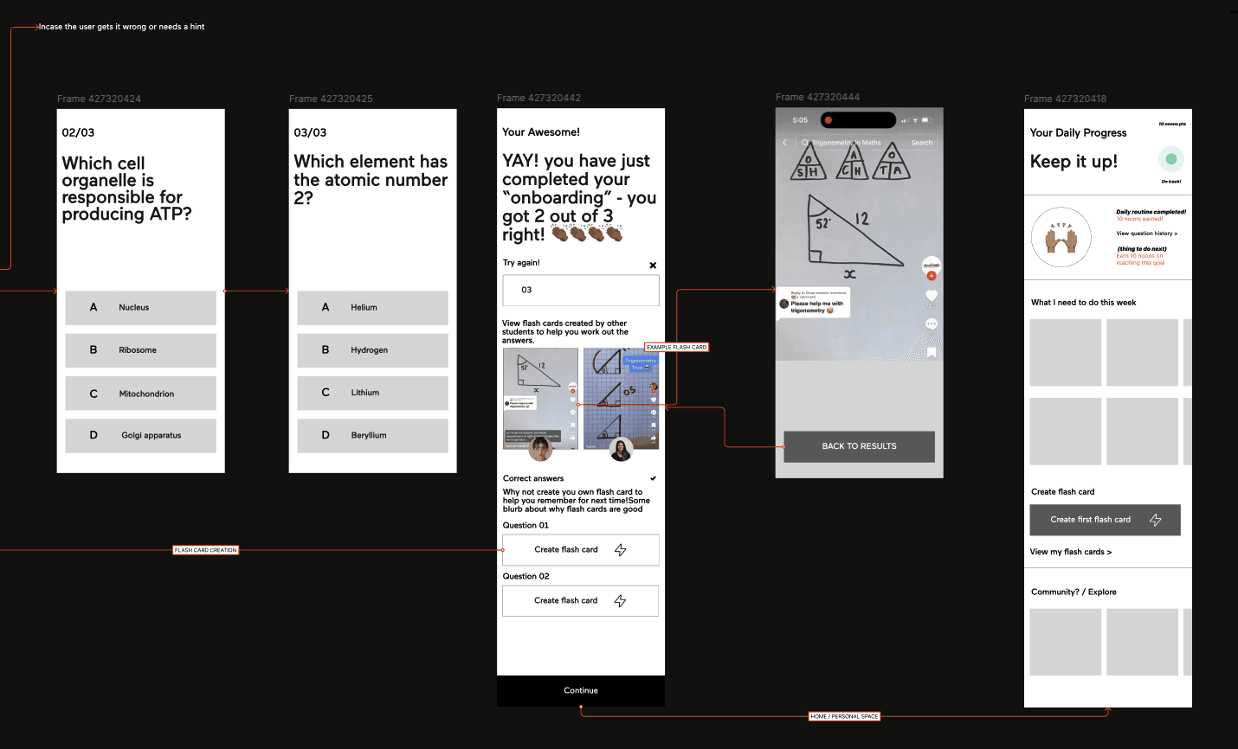
Task: Click the EXAMPLE FLASH CARD connector label
Action: 677,347
